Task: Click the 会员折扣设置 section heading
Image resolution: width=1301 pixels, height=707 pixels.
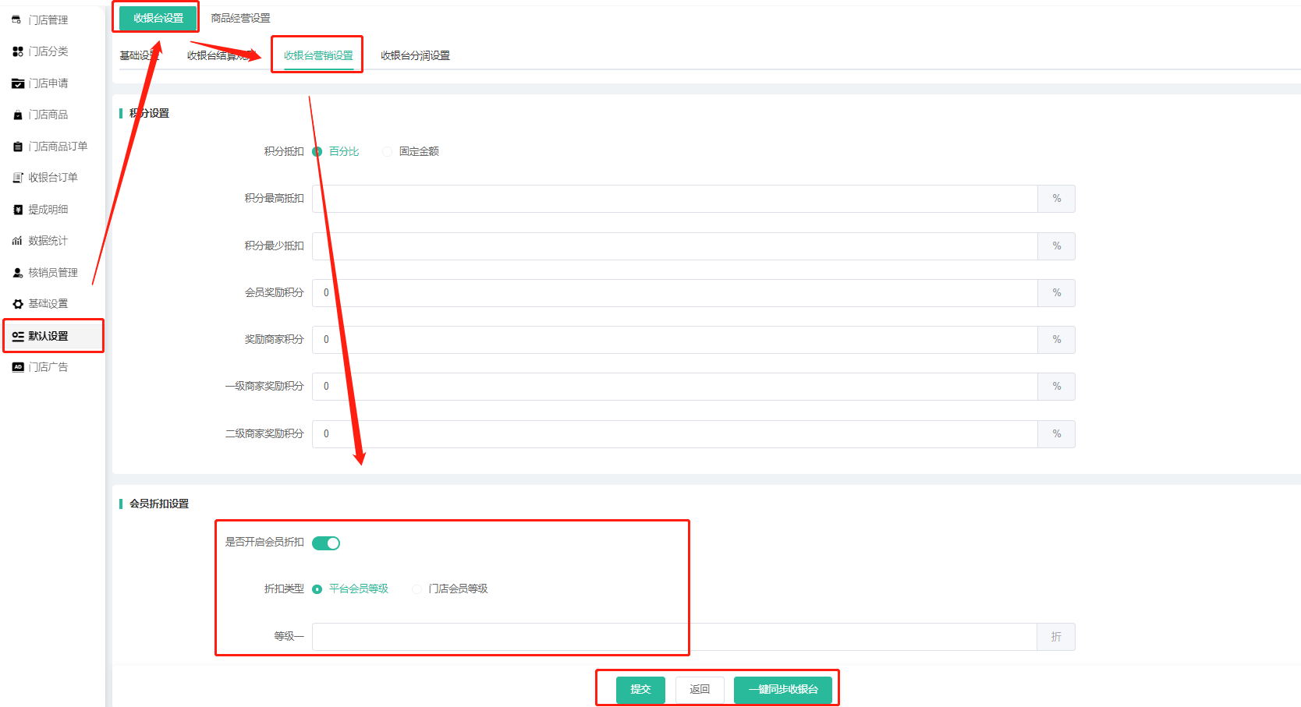Action: point(159,504)
